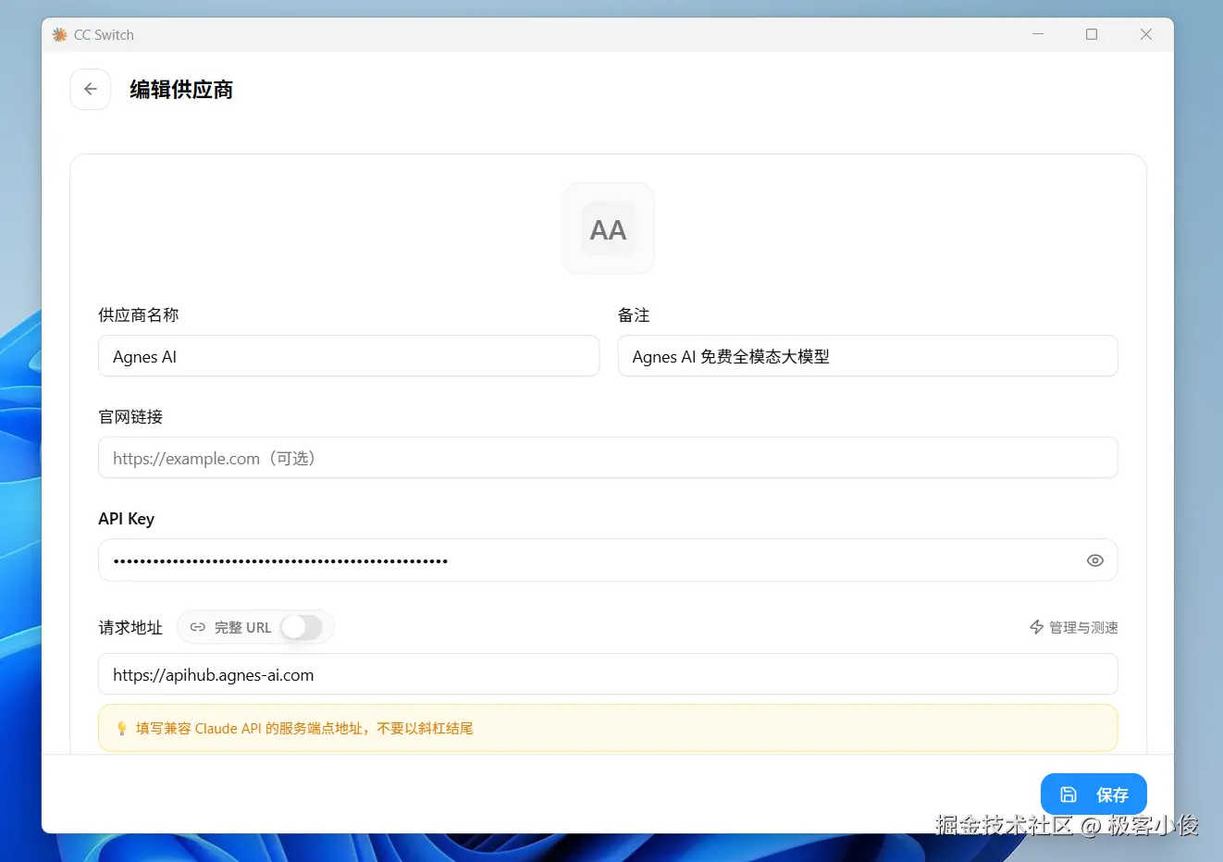Image resolution: width=1223 pixels, height=862 pixels.
Task: Click into the masked API Key field
Action: [x=608, y=560]
